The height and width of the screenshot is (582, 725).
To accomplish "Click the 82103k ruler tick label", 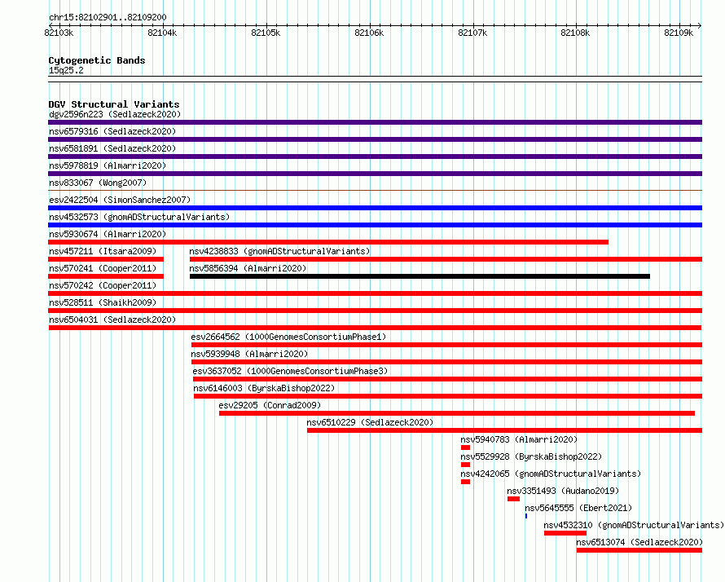I will [59, 33].
